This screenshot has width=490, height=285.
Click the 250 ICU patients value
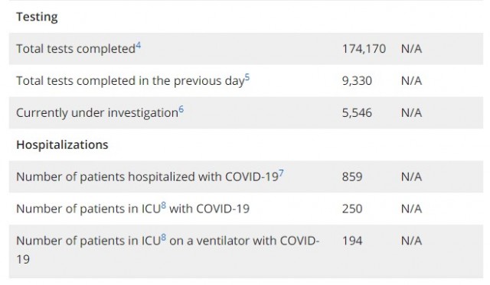point(352,209)
